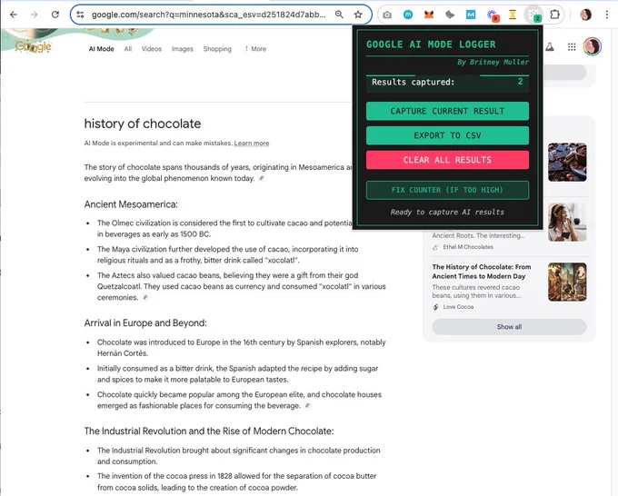Switch to the Videos tab
618x496 pixels.
coord(152,49)
